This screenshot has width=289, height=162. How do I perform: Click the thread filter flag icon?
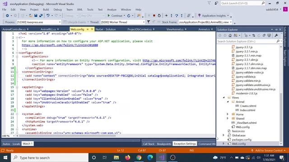[x=149, y=22]
